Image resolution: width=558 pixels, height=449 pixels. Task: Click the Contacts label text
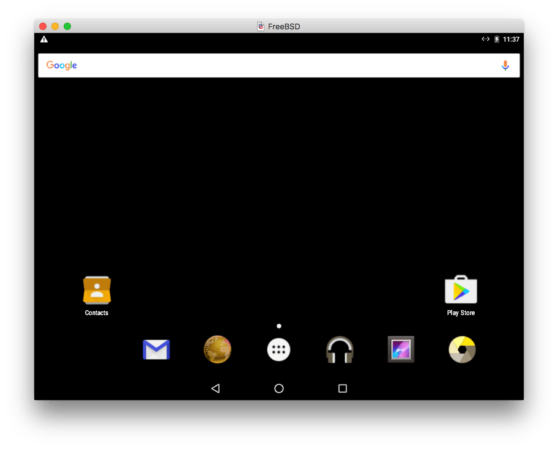click(x=97, y=313)
